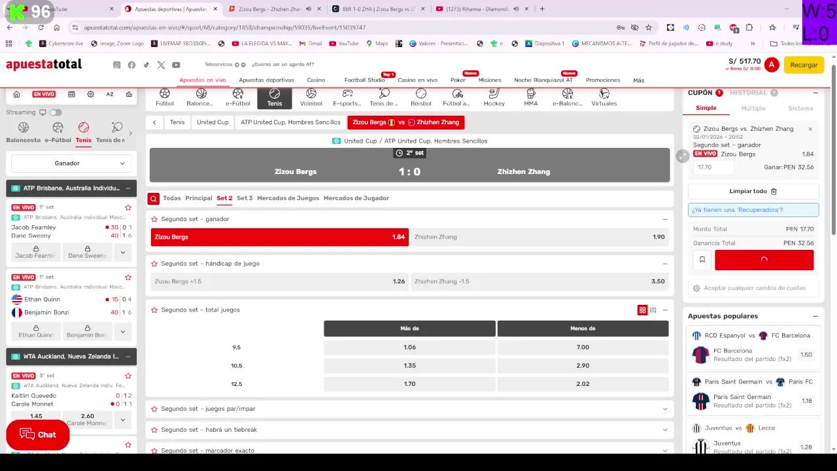This screenshot has width=837, height=471.
Task: Open statistics bar-chart icon in sidebar
Action: [x=129, y=94]
